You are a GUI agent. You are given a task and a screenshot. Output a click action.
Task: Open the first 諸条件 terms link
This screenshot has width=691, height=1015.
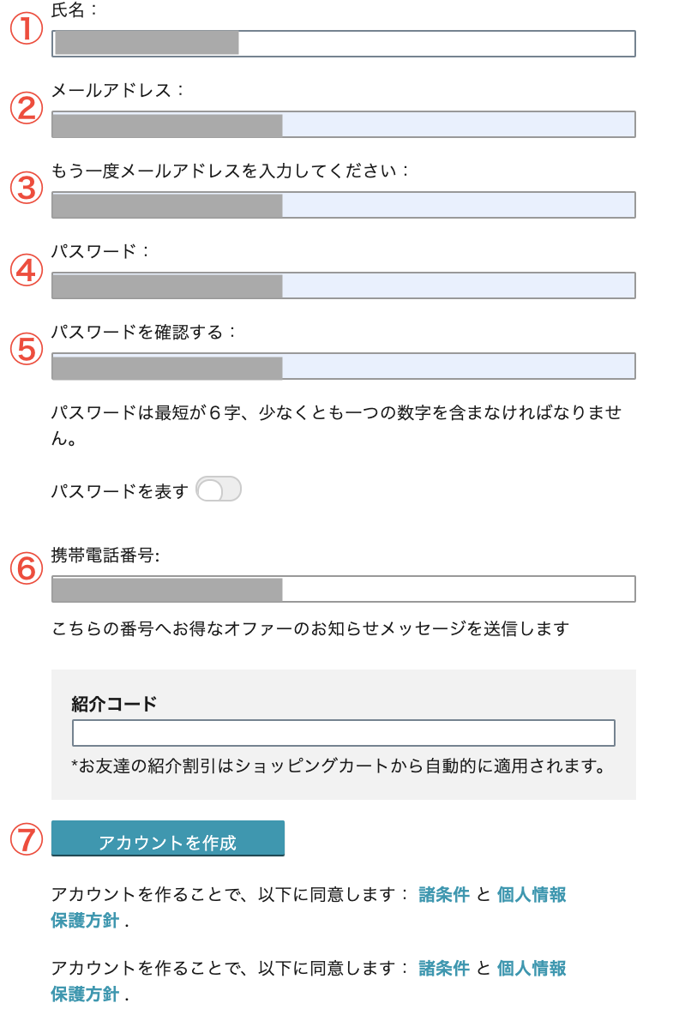click(443, 895)
